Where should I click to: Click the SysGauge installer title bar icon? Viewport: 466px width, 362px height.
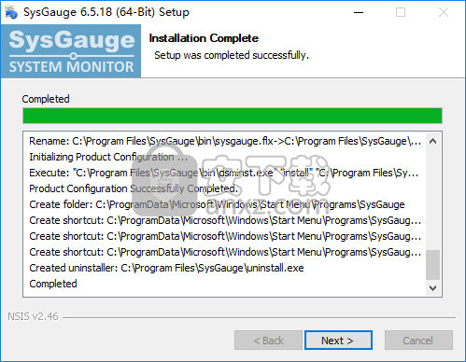point(11,12)
